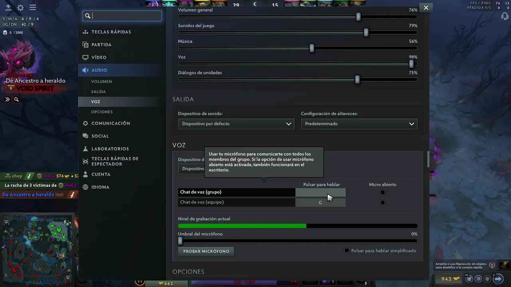Click the shield icon near the gold
The height and width of the screenshot is (287, 511).
coord(487,279)
